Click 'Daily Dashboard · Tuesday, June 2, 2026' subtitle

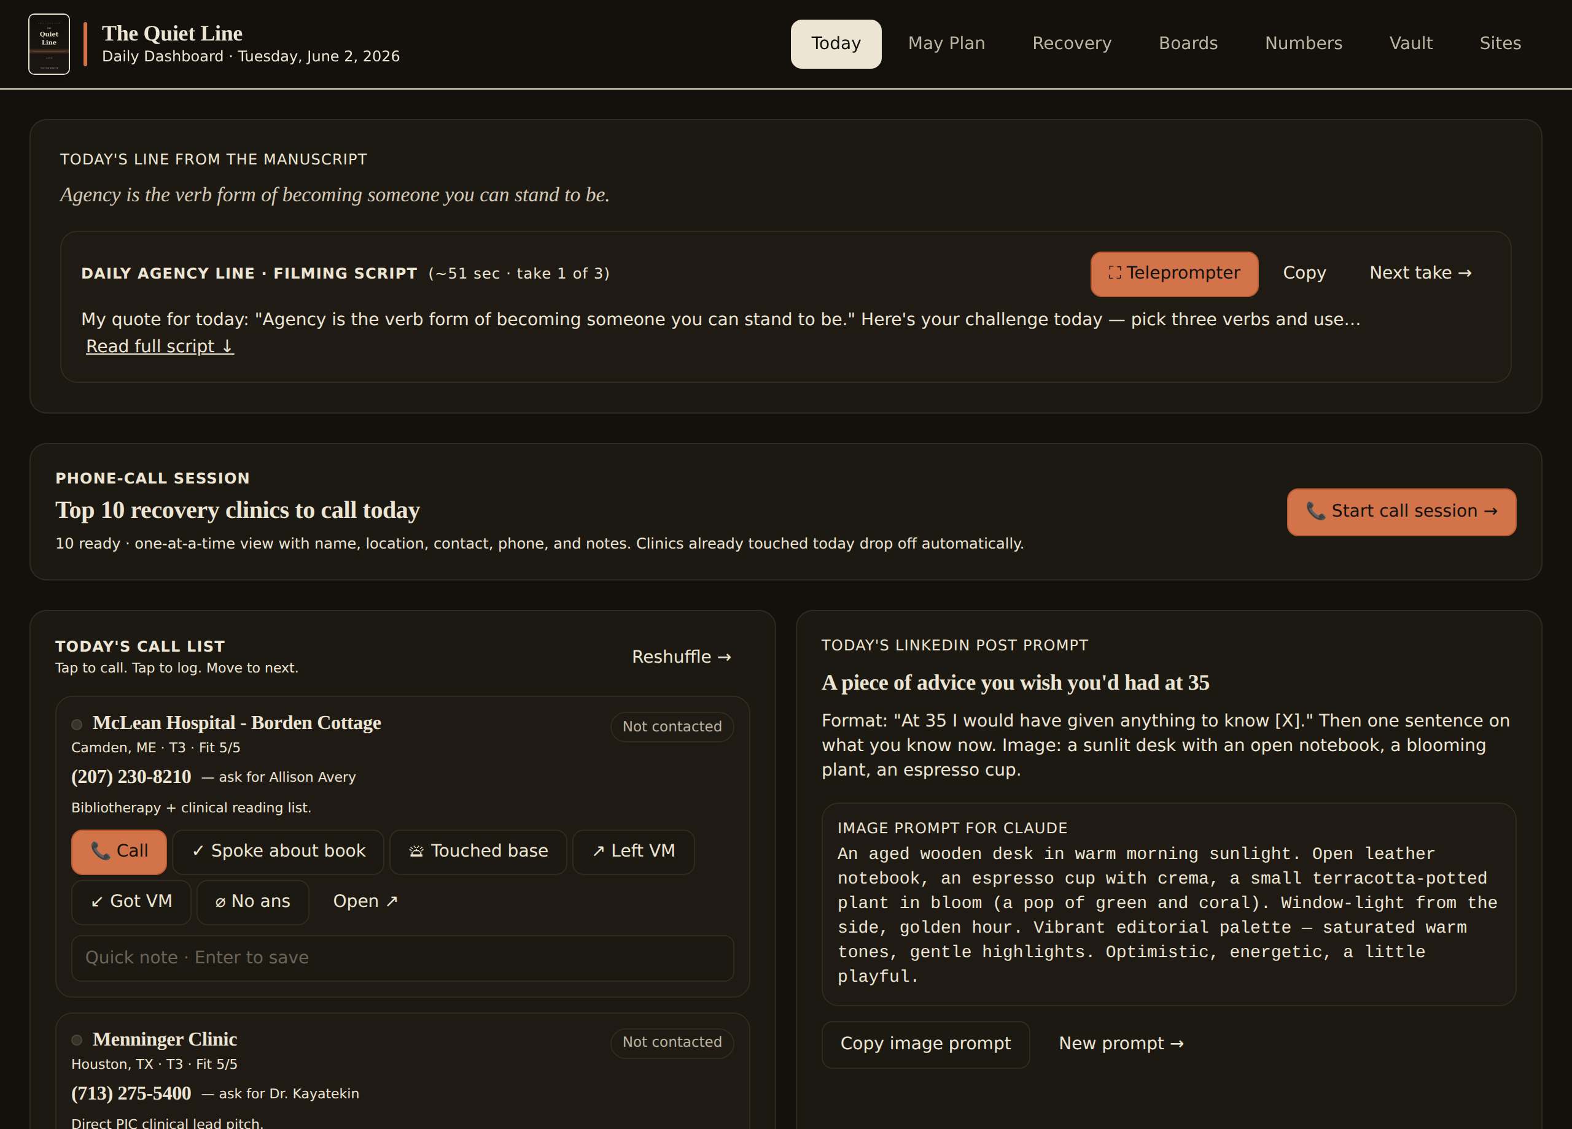(251, 57)
